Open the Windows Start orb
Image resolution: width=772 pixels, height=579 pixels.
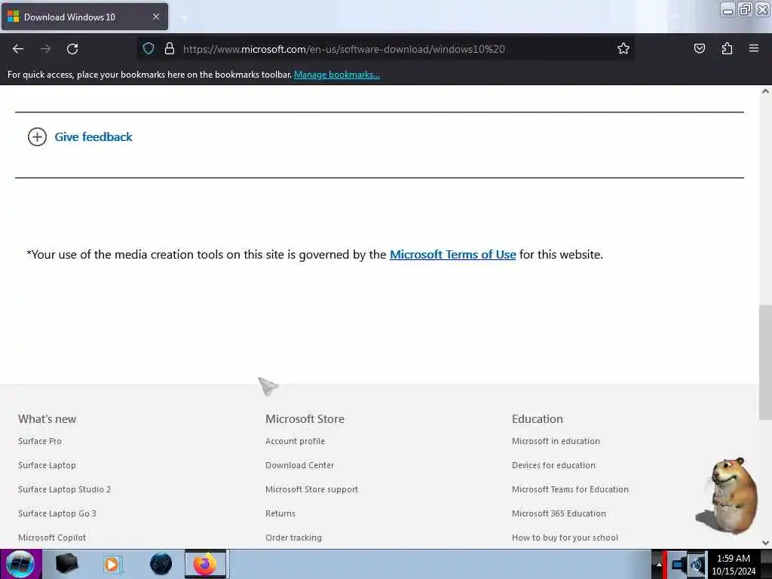(x=20, y=564)
